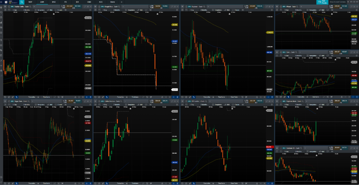Switch to the AGR workspace tab
Screen dimensions: 359x185
pos(42,2)
